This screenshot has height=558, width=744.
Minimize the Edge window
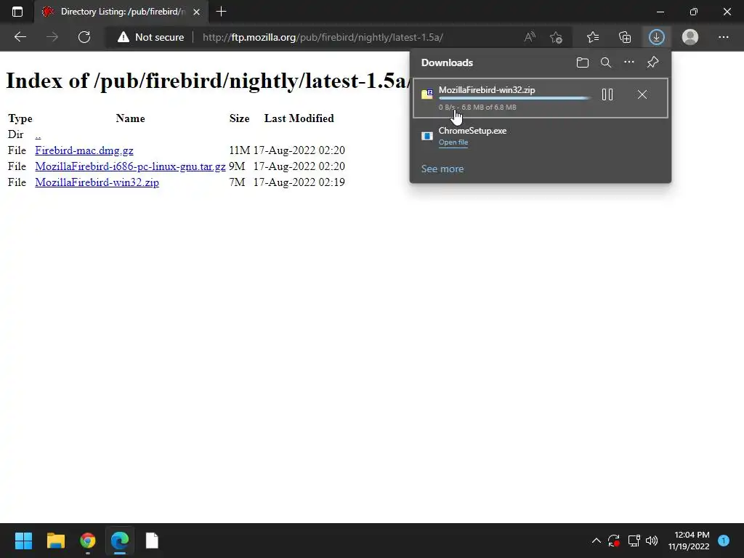(660, 12)
